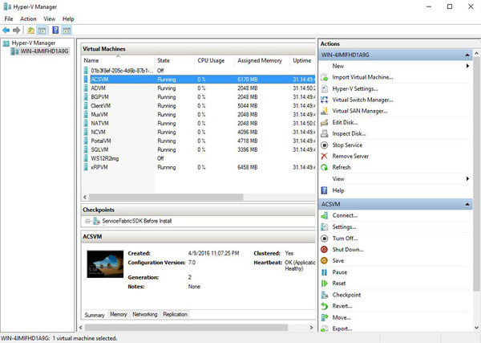Image resolution: width=481 pixels, height=343 pixels.
Task: Select the ClientVM virtual machine row
Action: click(x=199, y=106)
